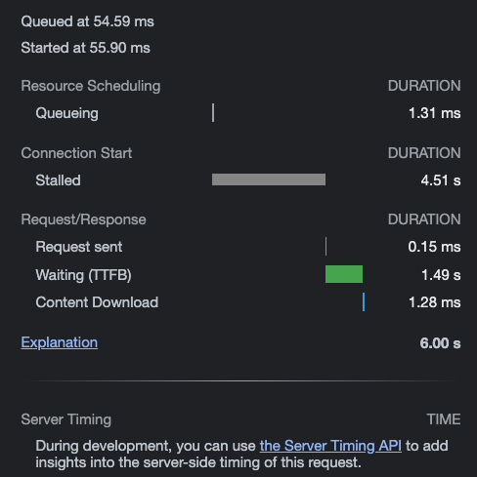Click the Request/Response section header
Image resolution: width=477 pixels, height=477 pixels.
click(x=84, y=219)
